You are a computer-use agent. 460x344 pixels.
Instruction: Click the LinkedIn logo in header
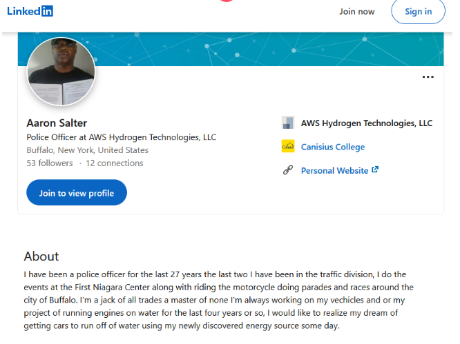[30, 11]
